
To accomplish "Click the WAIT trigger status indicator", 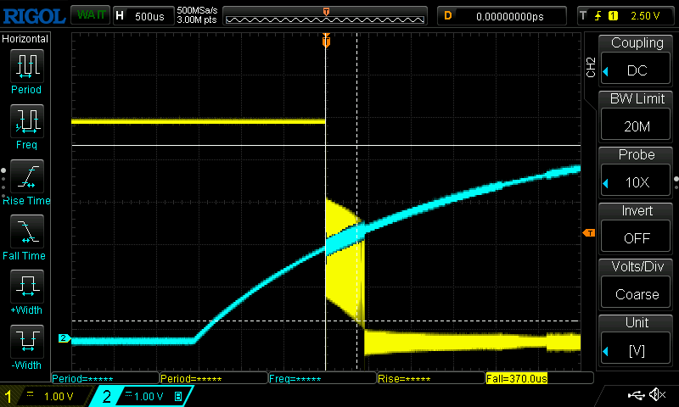I will 87,15.
